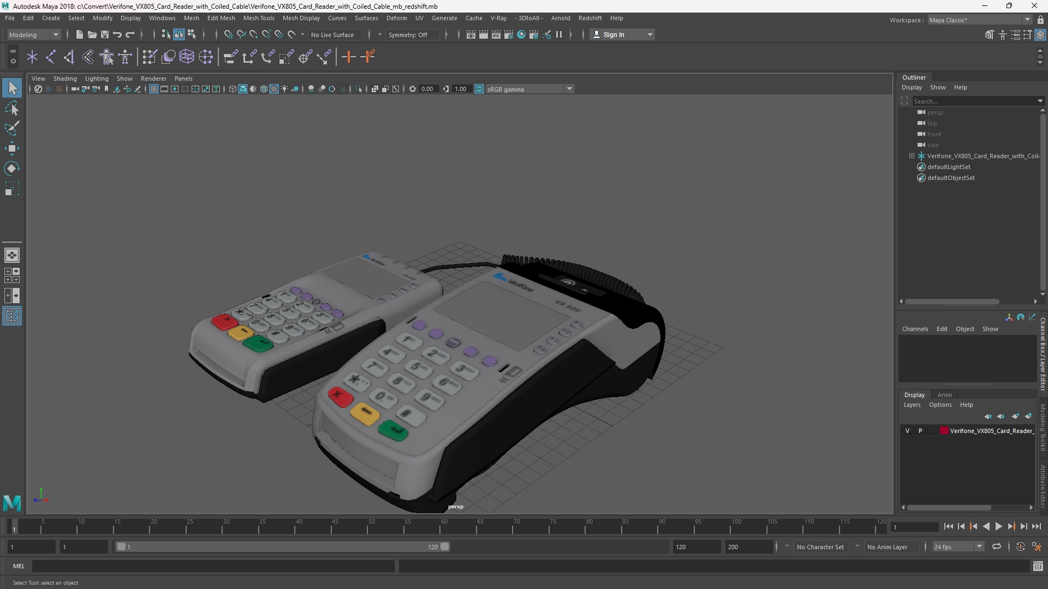Pick the Scale tool

pyautogui.click(x=12, y=189)
